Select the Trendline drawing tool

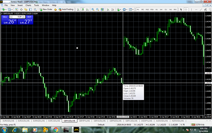coord(201,10)
